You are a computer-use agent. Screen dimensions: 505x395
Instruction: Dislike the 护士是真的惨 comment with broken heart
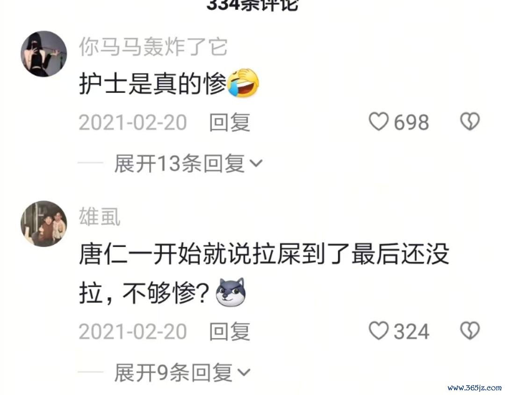coord(470,121)
